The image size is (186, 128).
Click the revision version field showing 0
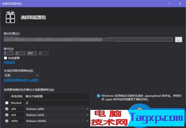tap(44, 53)
